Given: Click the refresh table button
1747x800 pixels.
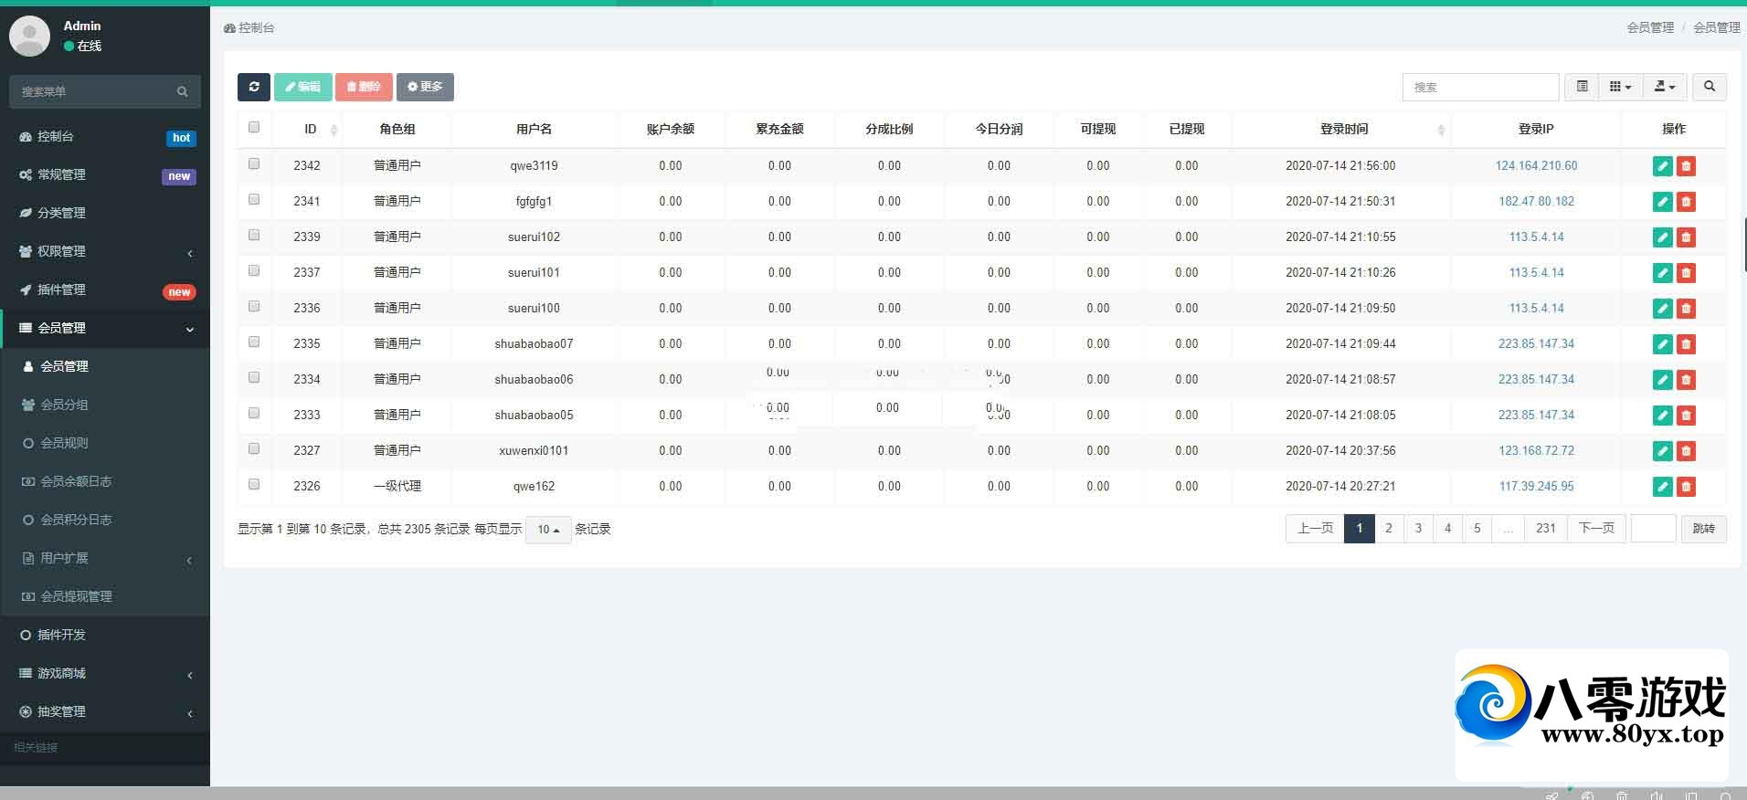Looking at the screenshot, I should [254, 87].
